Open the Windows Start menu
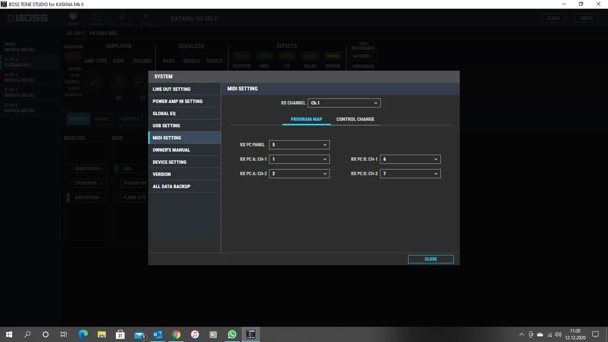 [x=9, y=334]
